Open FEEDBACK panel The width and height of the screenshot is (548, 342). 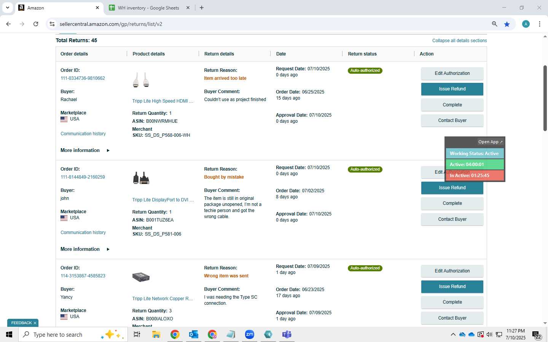tap(21, 323)
